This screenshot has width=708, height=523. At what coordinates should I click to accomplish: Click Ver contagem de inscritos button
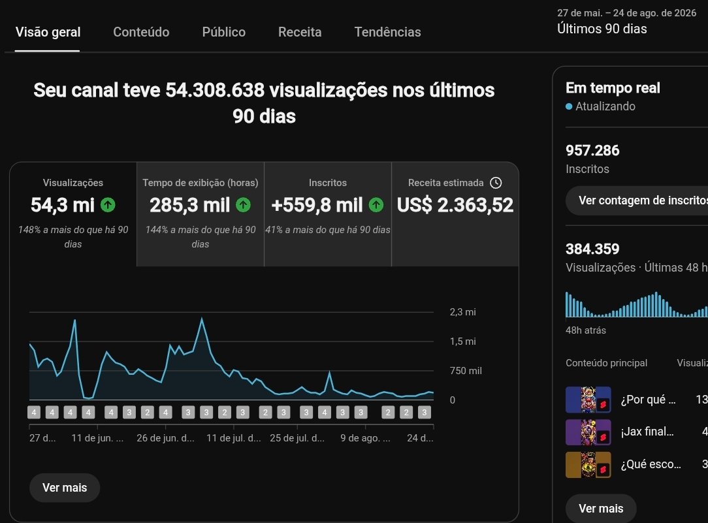coord(637,200)
